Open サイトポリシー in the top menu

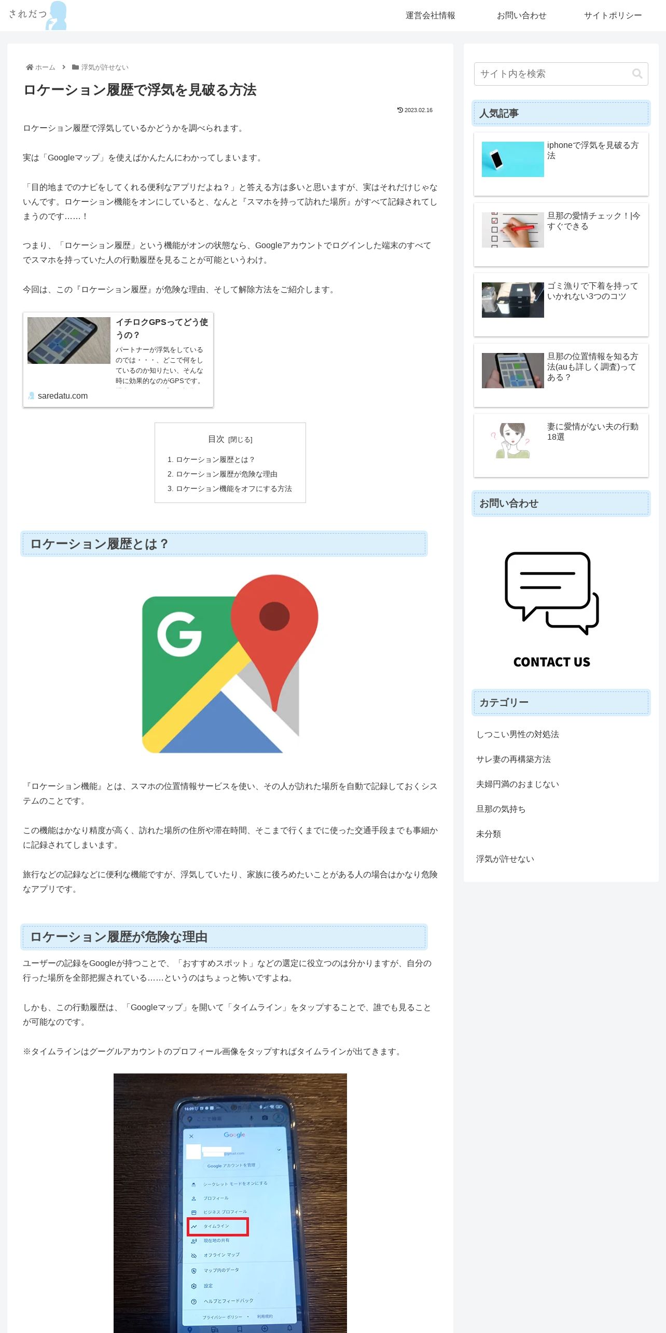point(613,16)
